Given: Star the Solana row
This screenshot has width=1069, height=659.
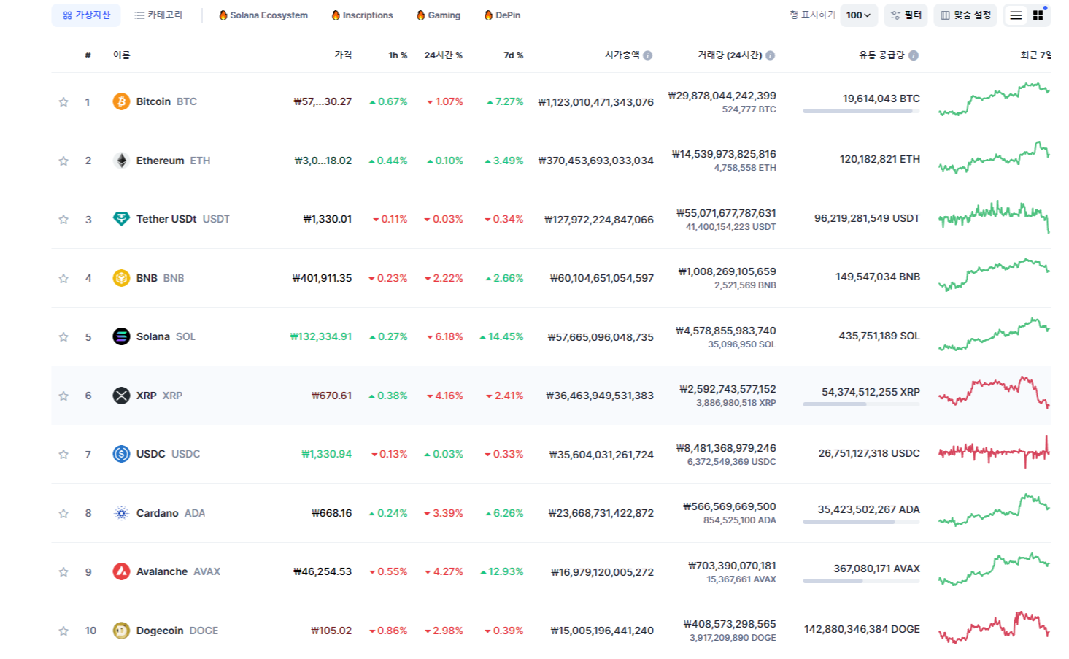Looking at the screenshot, I should (x=63, y=337).
